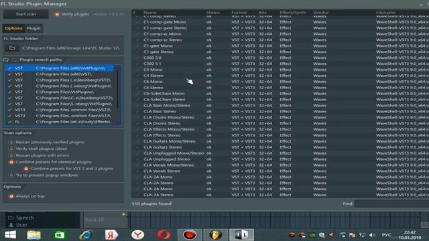
Task: Sort plugin list by Format column header
Action: 239,13
